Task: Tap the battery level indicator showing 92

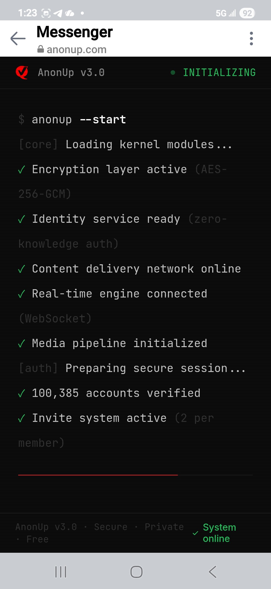Action: coord(247,13)
